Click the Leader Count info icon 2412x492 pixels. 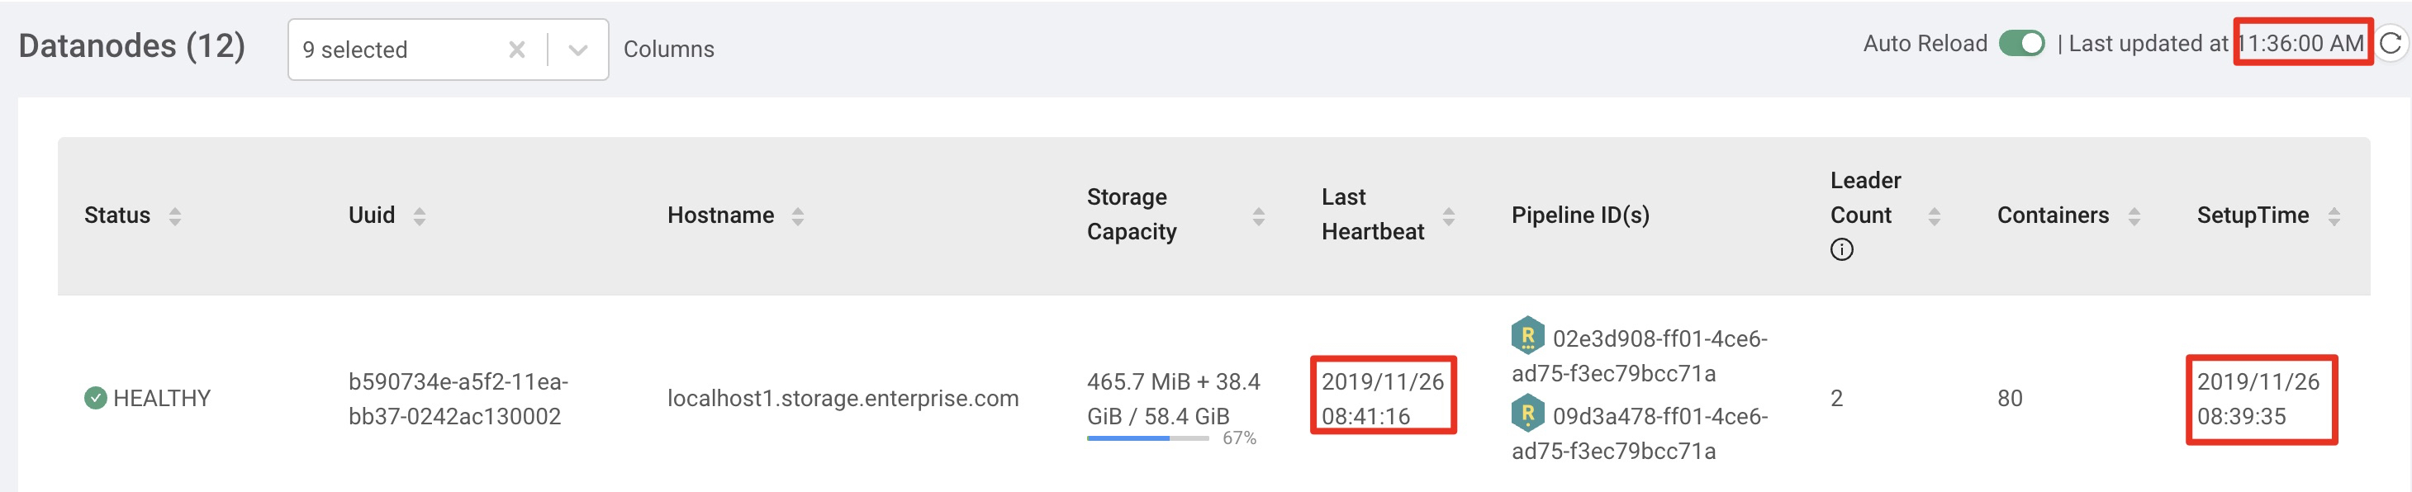[x=1841, y=250]
